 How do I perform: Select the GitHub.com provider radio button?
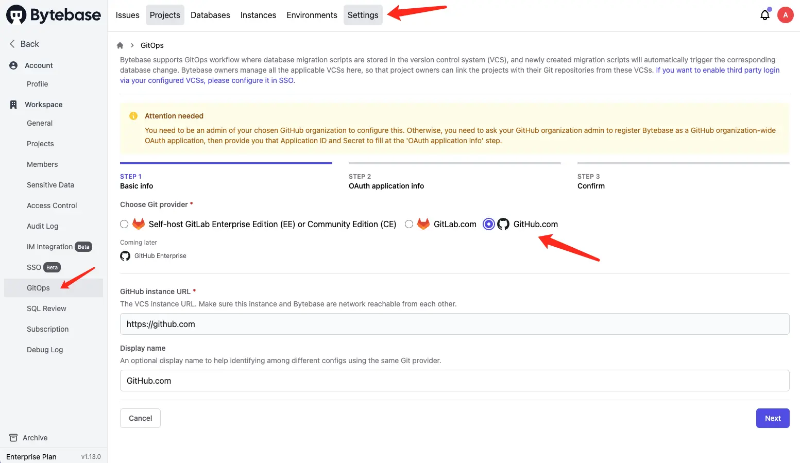[x=488, y=224]
